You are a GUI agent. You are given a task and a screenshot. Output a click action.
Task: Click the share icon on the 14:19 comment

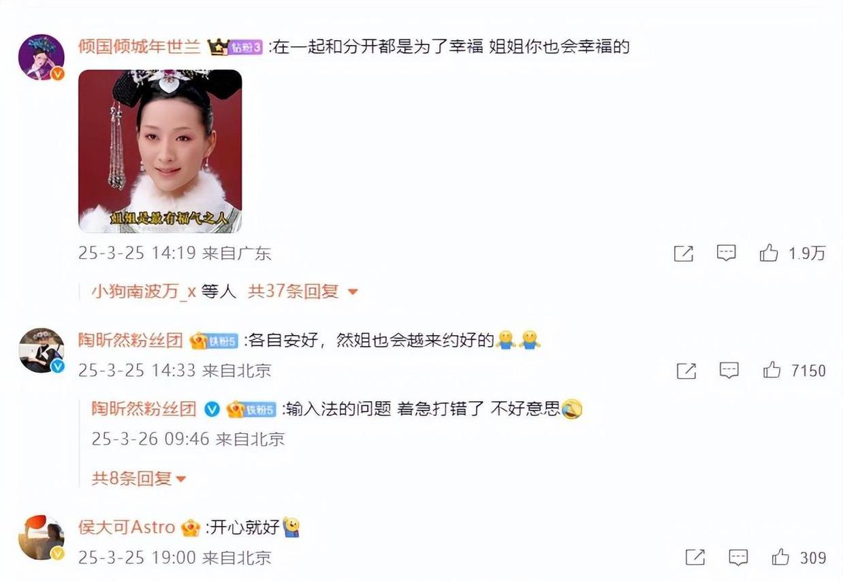683,254
